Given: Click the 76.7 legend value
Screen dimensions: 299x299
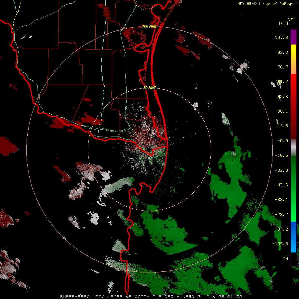Looking at the screenshot, I should (x=283, y=67).
